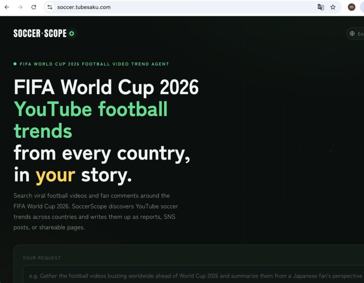Click the 'from every country,' heading line
The image size is (364, 283).
click(102, 154)
